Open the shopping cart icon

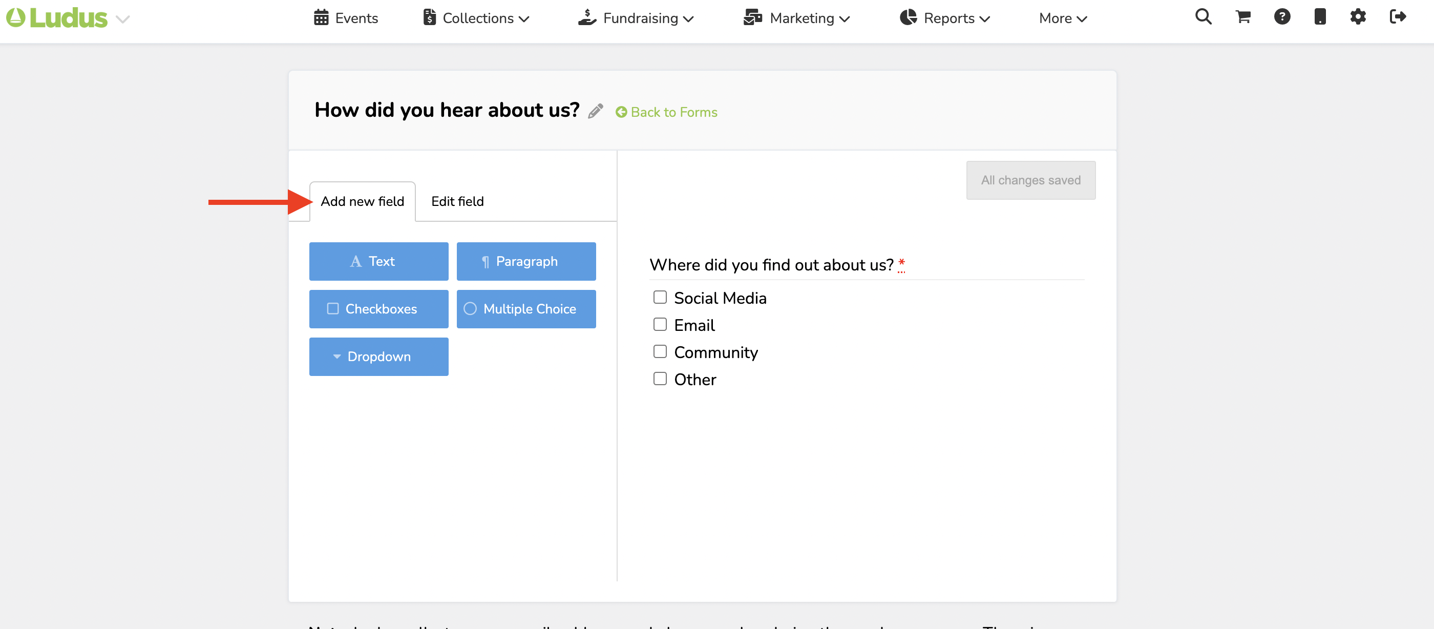tap(1243, 17)
